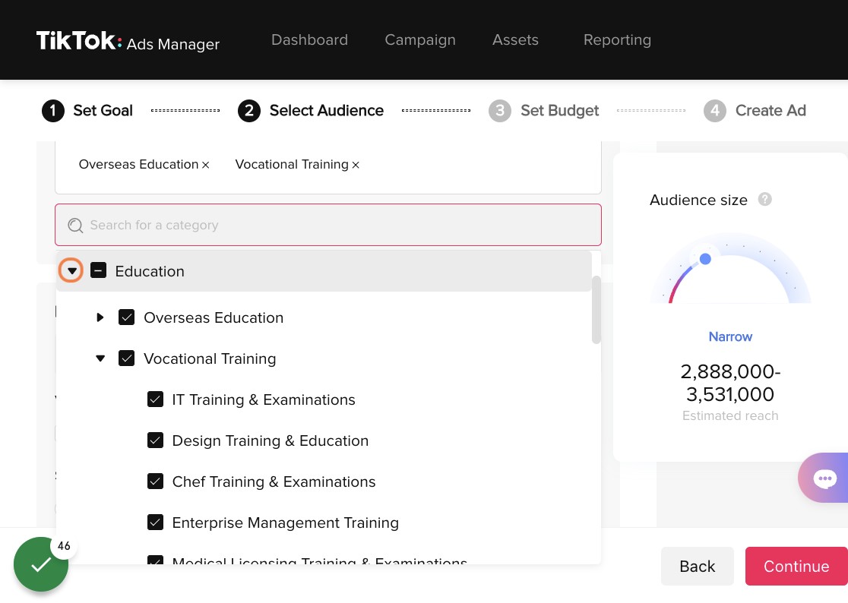The image size is (848, 603).
Task: Click the Design Training & Education label
Action: pos(271,440)
